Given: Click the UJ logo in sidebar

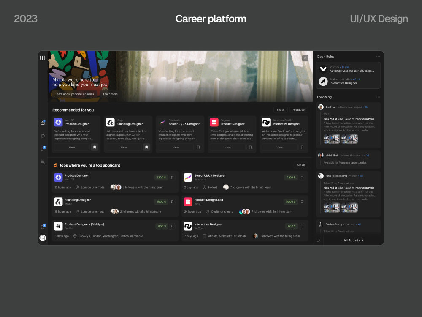Looking at the screenshot, I should 43,58.
